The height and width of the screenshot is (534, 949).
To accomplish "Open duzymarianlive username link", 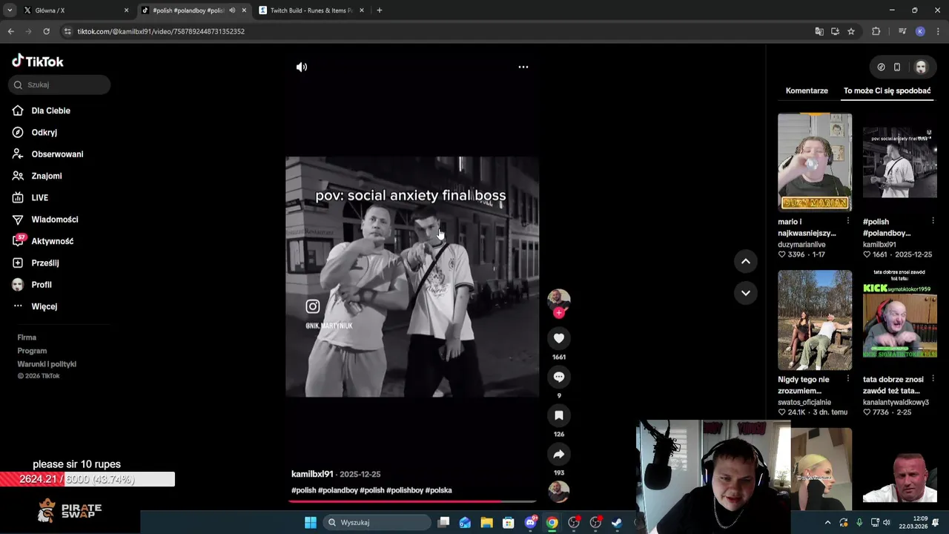I will [x=801, y=244].
